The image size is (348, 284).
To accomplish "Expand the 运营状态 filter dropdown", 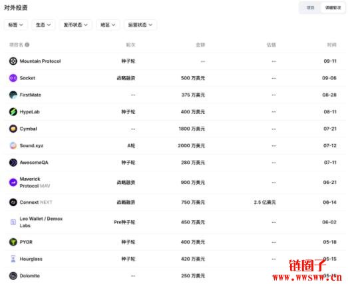I will pyautogui.click(x=140, y=25).
